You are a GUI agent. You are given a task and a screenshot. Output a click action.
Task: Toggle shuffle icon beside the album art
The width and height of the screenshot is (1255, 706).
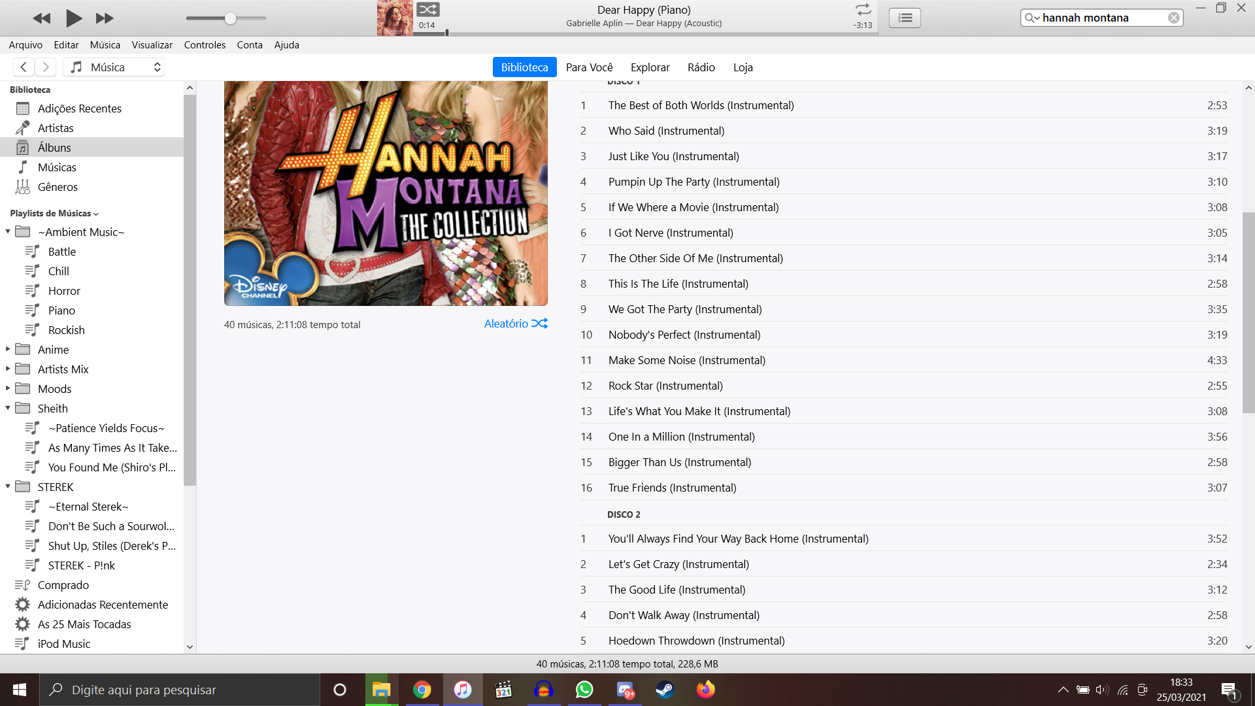click(428, 9)
